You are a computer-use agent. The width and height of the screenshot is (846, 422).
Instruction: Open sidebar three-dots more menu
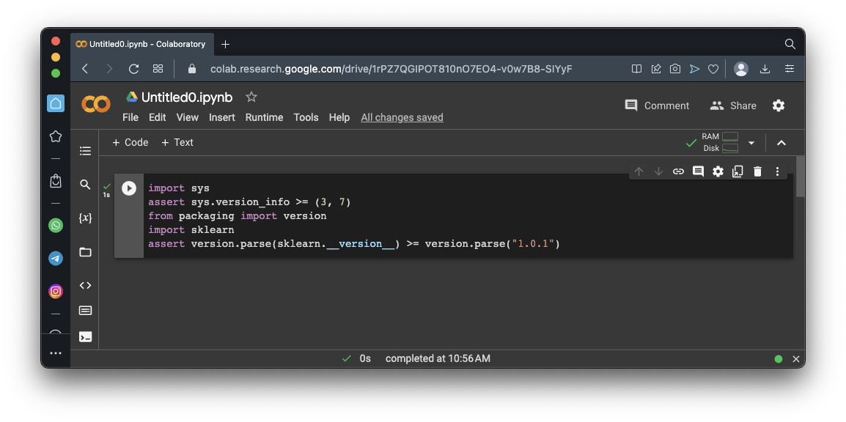[x=56, y=354]
